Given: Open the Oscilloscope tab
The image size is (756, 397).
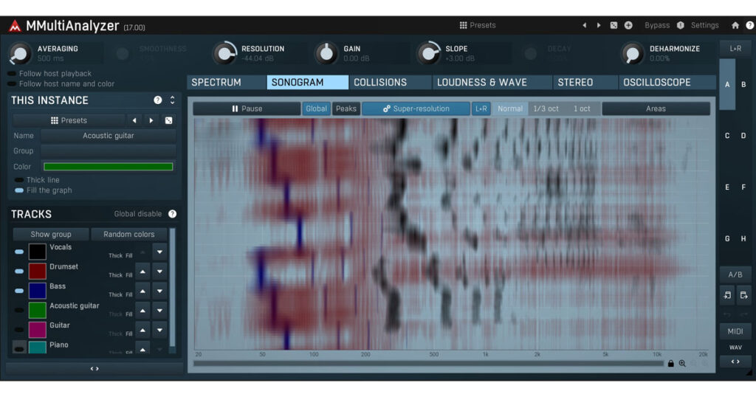Looking at the screenshot, I should click(x=667, y=83).
